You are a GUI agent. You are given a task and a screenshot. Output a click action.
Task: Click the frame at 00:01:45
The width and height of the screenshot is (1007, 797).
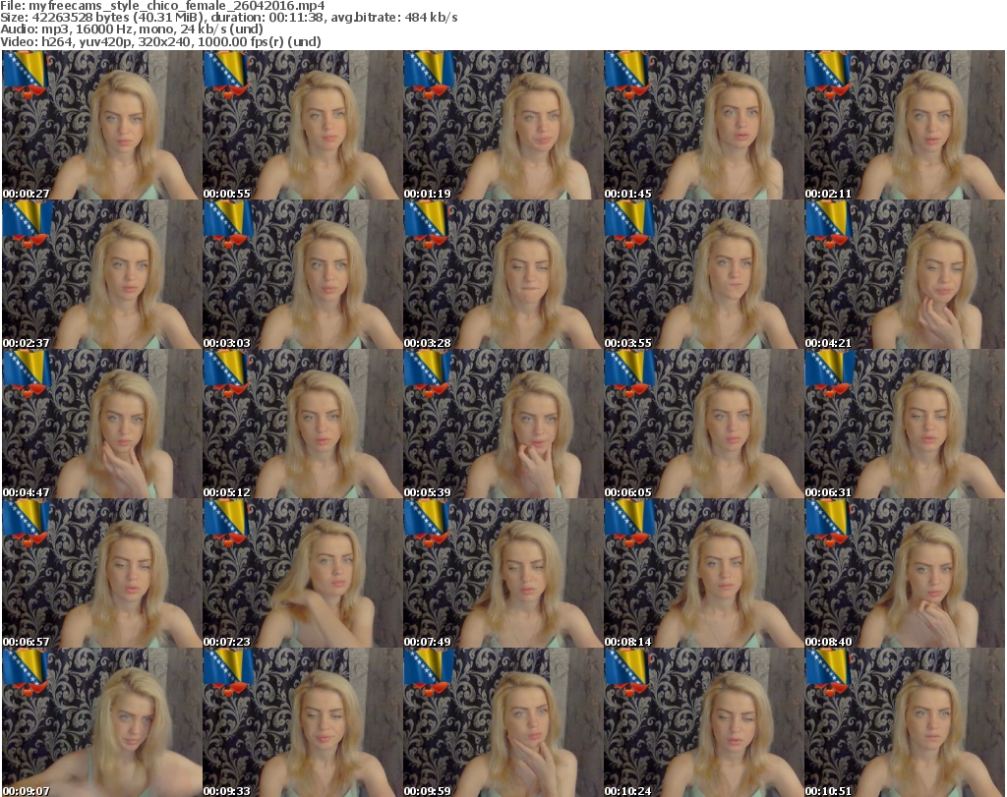point(703,125)
